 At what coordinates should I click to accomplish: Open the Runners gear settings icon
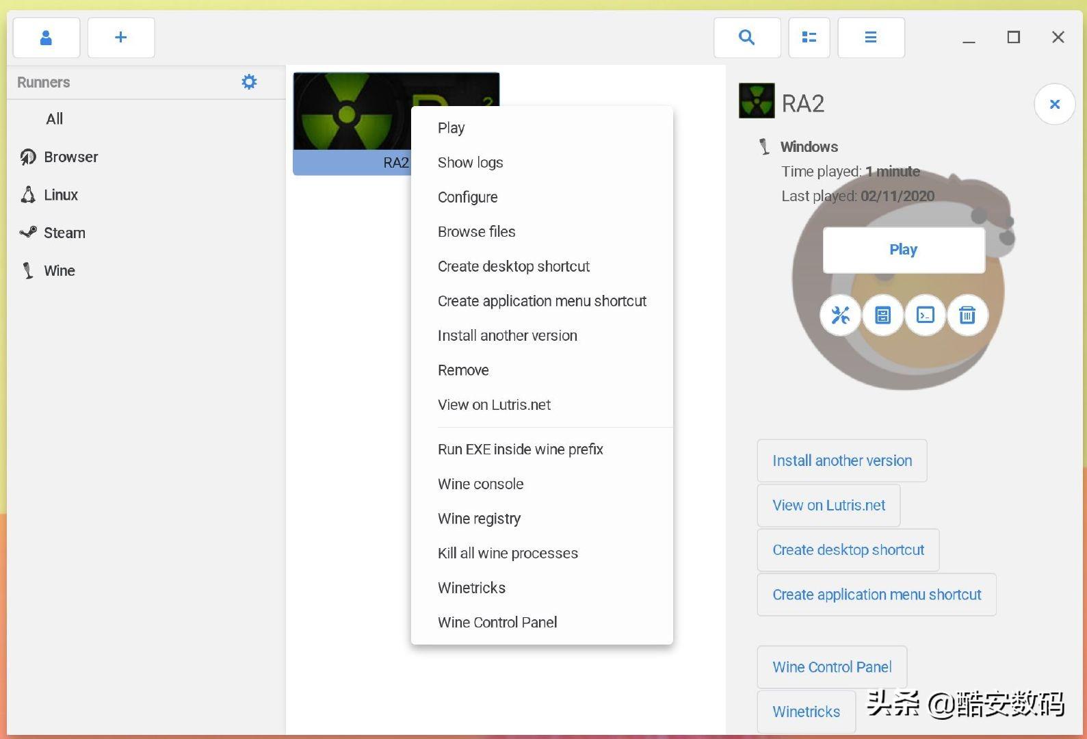tap(250, 82)
